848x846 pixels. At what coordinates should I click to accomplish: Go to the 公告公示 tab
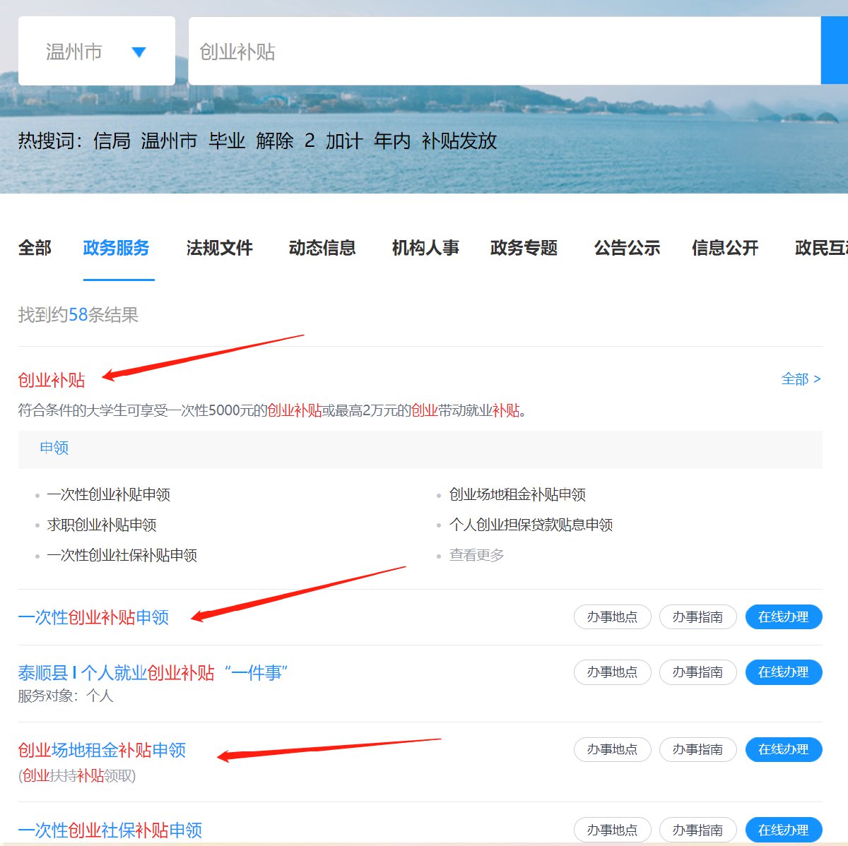pyautogui.click(x=627, y=248)
